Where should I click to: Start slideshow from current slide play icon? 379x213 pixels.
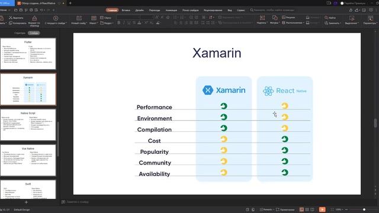click(x=56, y=18)
